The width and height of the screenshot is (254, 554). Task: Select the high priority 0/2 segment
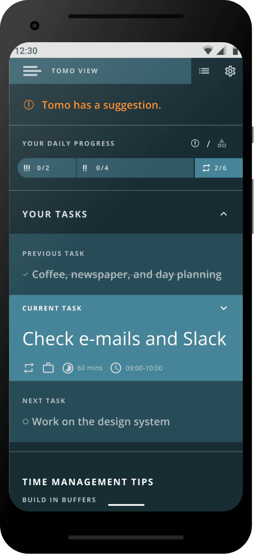click(47, 168)
